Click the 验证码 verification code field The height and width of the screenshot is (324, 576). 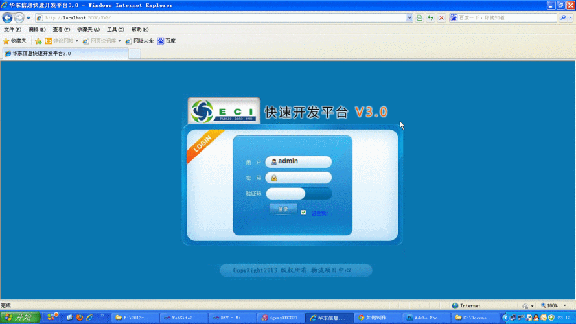click(x=286, y=194)
